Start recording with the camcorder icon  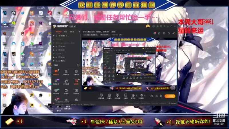pos(152,96)
